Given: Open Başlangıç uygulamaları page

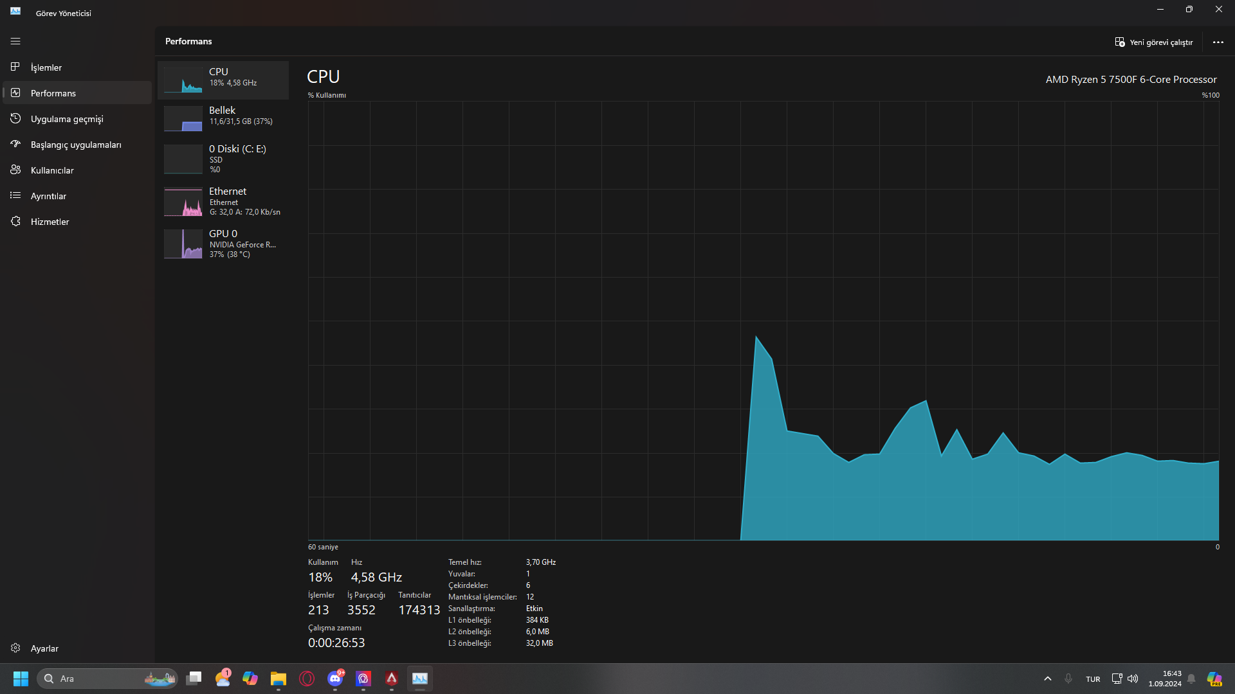Looking at the screenshot, I should pyautogui.click(x=76, y=145).
